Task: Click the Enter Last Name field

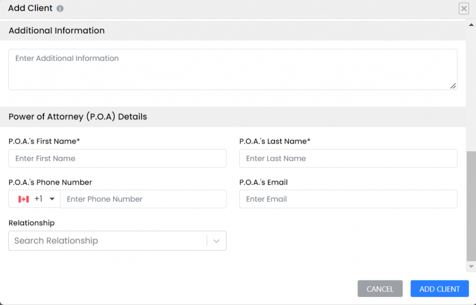Action: click(348, 158)
